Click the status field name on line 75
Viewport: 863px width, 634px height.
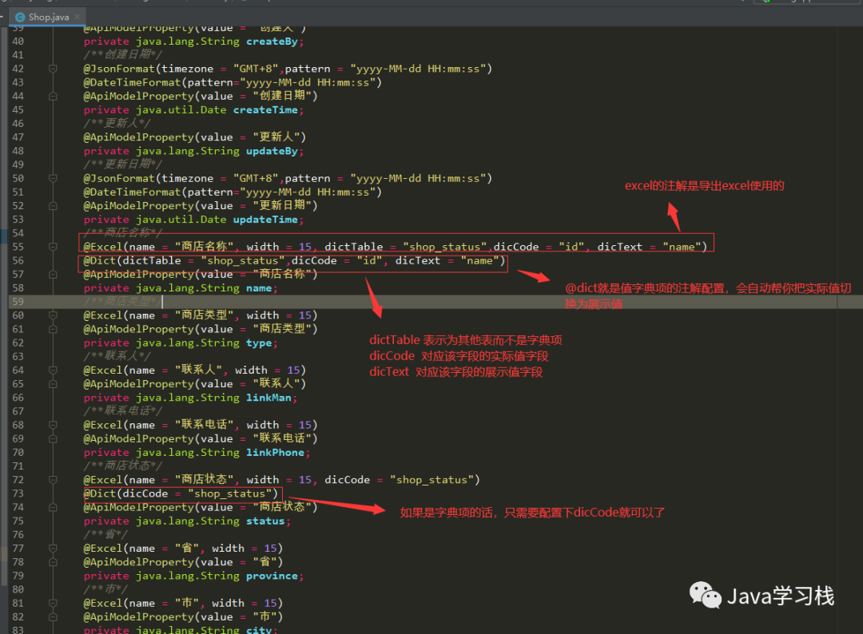[265, 521]
